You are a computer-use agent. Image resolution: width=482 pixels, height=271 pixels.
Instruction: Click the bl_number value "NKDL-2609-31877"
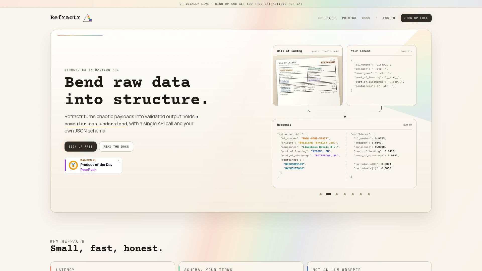(315, 139)
